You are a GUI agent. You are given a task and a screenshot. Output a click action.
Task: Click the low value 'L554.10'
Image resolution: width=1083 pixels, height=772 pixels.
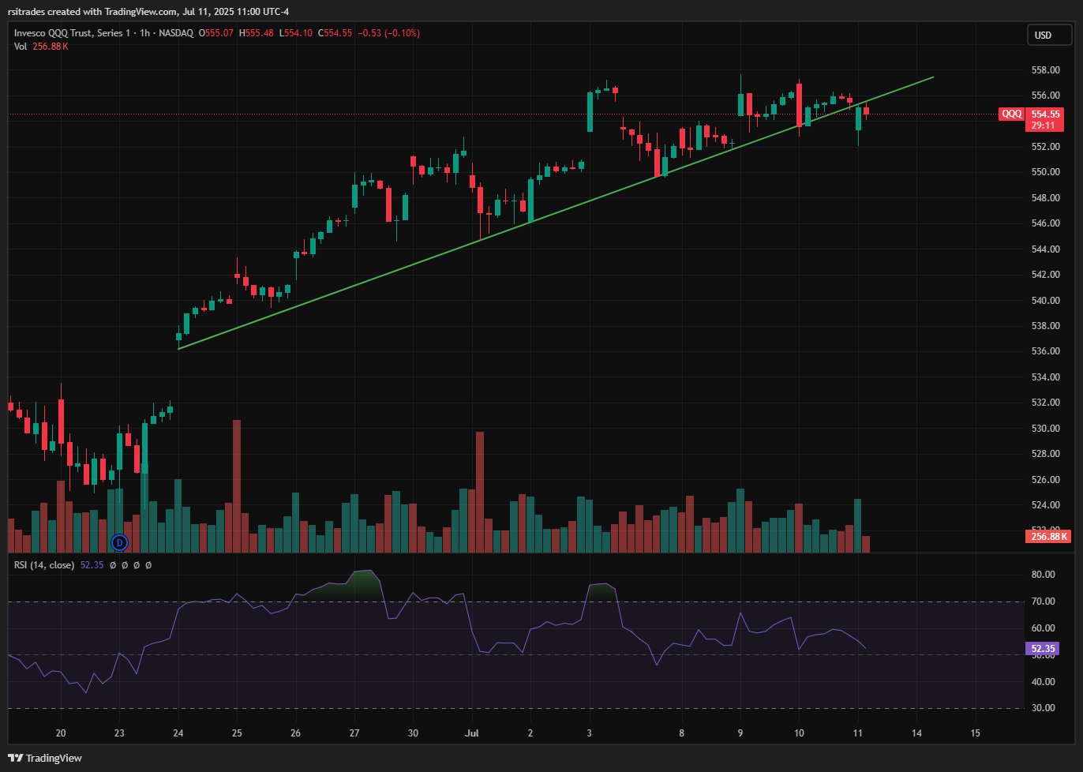(x=295, y=33)
